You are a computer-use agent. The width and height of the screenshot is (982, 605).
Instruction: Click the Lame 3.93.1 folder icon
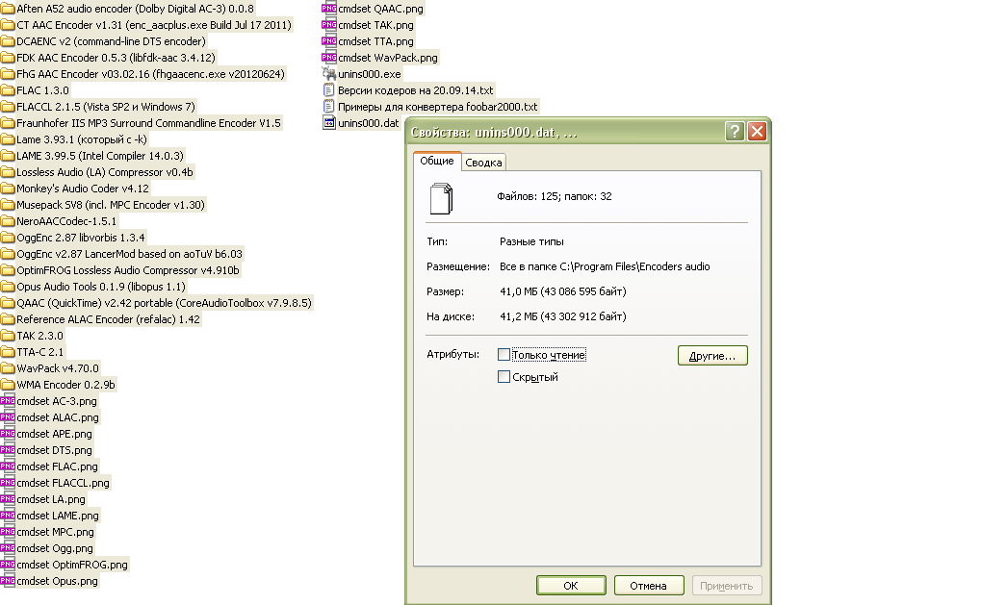8,139
